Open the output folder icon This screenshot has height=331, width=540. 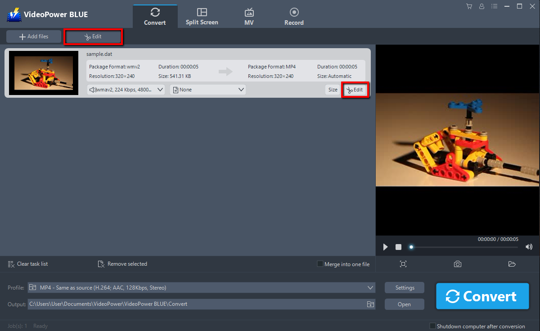point(512,264)
